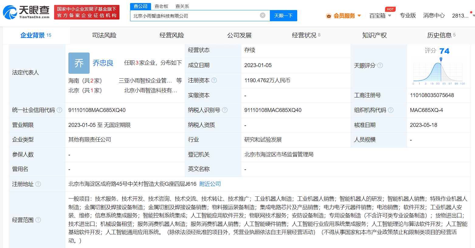The image size is (475, 248).
Task: Open help icon beside 注册资本
Action: pyautogui.click(x=214, y=80)
